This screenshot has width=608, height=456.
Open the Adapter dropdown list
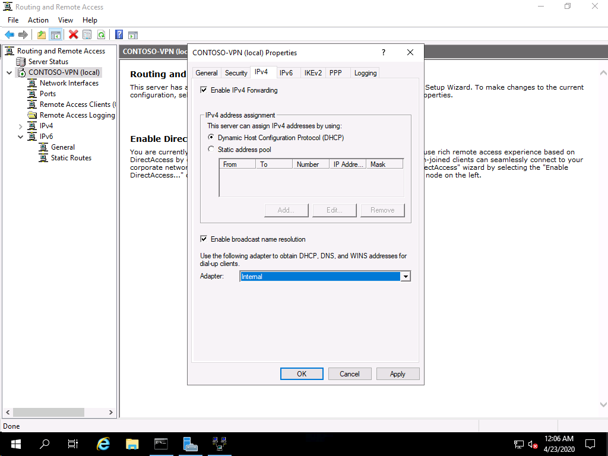pos(406,277)
